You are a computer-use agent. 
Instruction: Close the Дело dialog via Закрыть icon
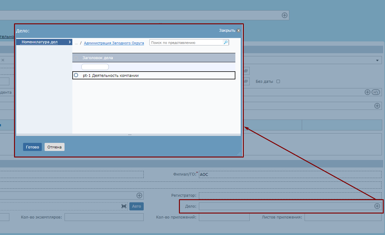(x=238, y=31)
